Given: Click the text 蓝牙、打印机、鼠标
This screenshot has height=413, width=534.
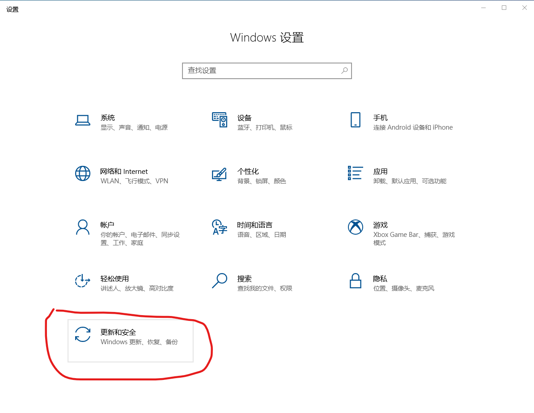Looking at the screenshot, I should pos(265,127).
